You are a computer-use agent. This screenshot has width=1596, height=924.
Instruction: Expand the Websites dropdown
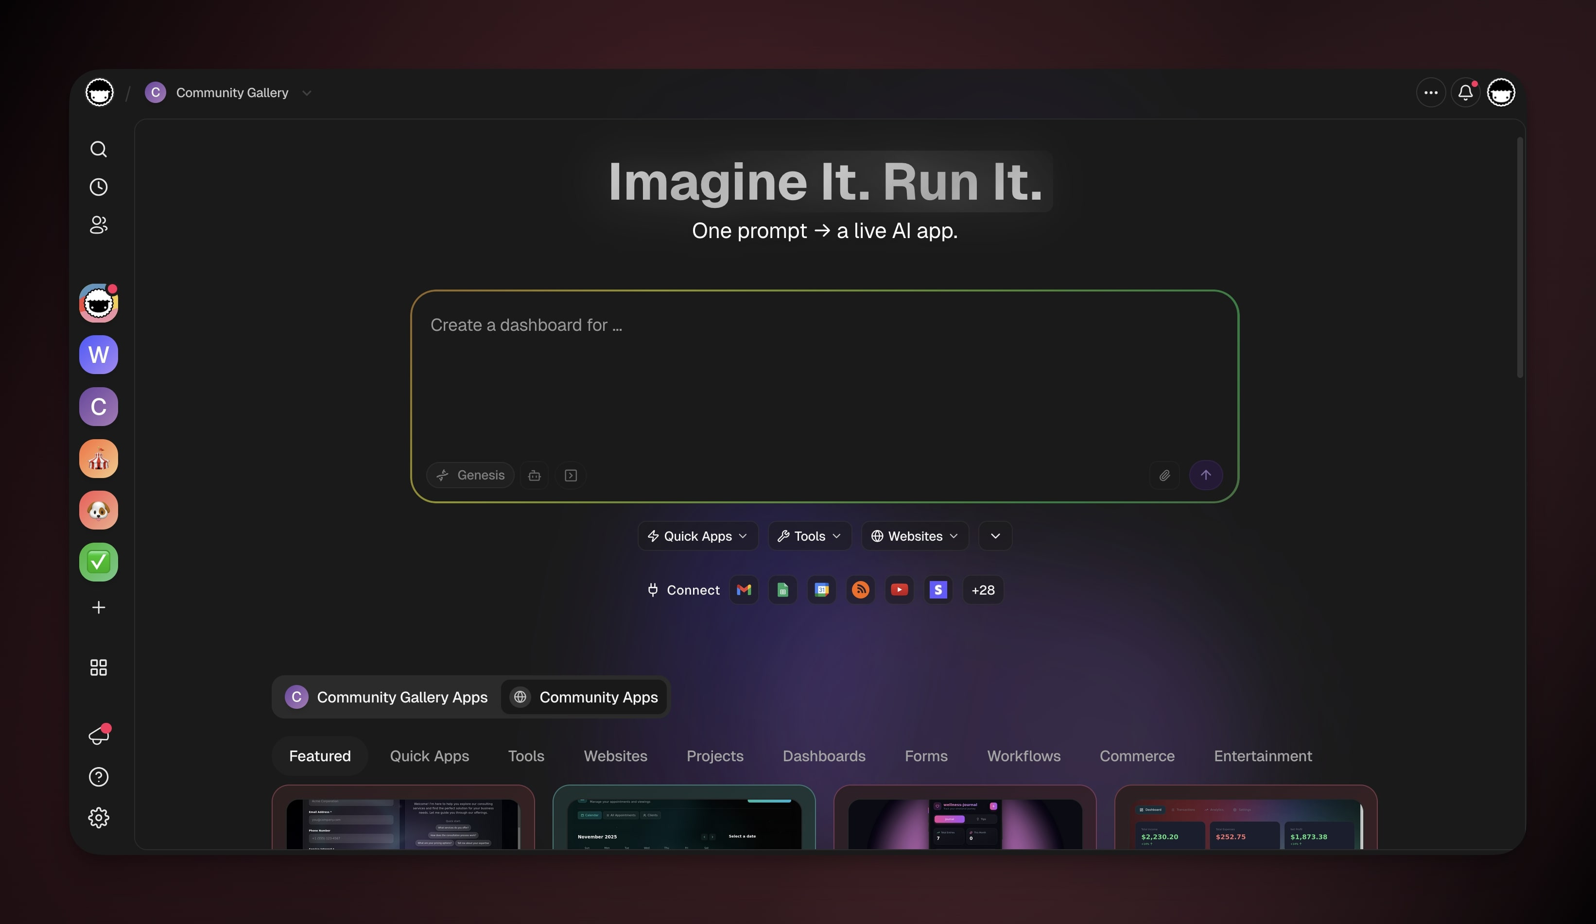(915, 536)
